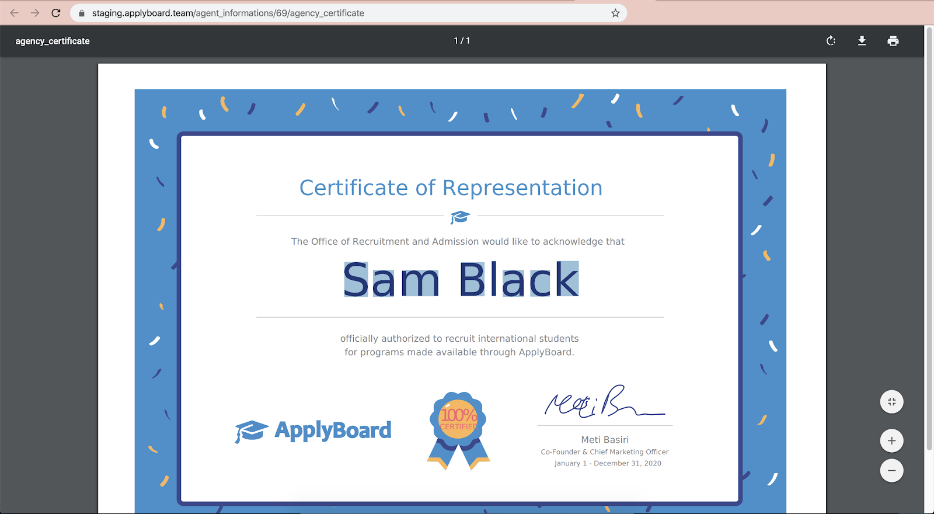Viewport: 934px width, 514px height.
Task: Rotate the PDF clockwise
Action: point(831,41)
